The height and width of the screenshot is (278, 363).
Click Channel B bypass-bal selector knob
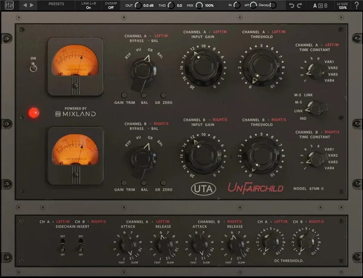(x=143, y=159)
